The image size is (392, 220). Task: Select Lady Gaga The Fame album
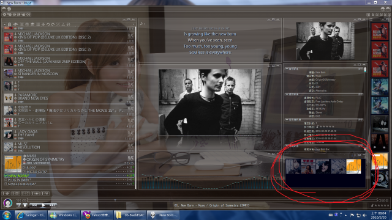(69, 135)
